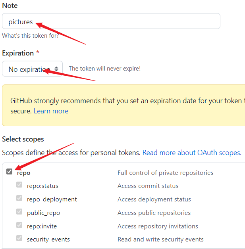Click the Expiration field label
The image size is (245, 249).
coord(18,53)
